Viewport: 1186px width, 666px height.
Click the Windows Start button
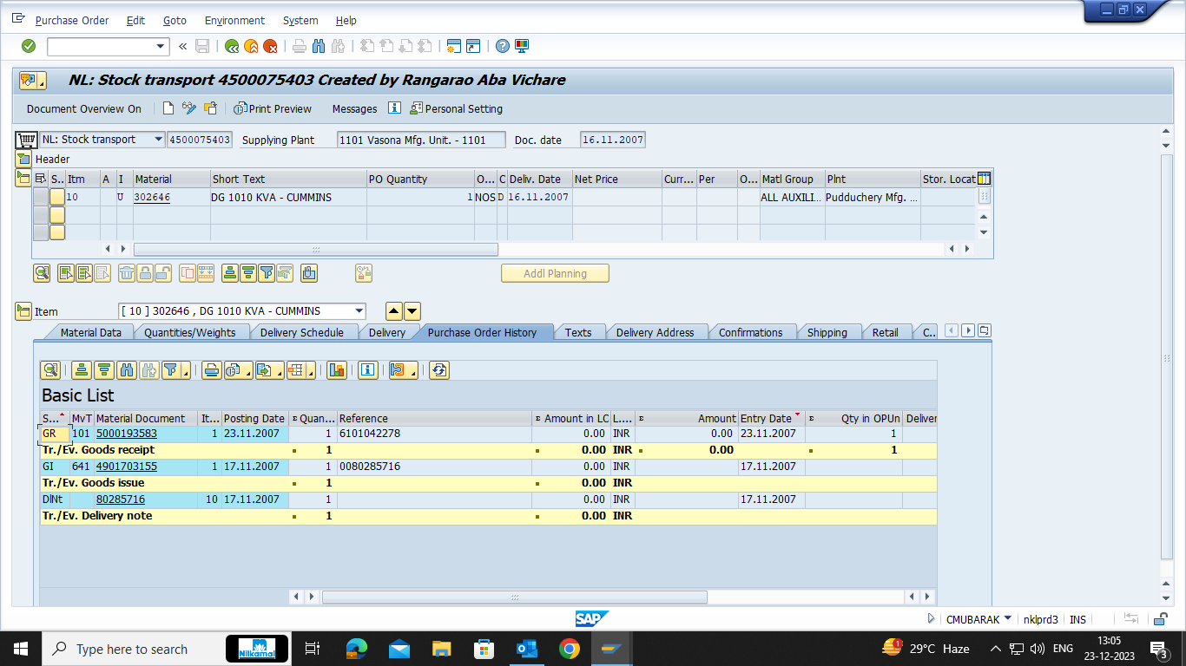[x=21, y=649]
